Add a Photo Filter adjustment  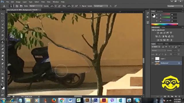166,36
